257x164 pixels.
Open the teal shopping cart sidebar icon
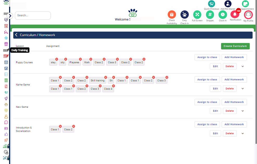pyautogui.click(x=6, y=92)
